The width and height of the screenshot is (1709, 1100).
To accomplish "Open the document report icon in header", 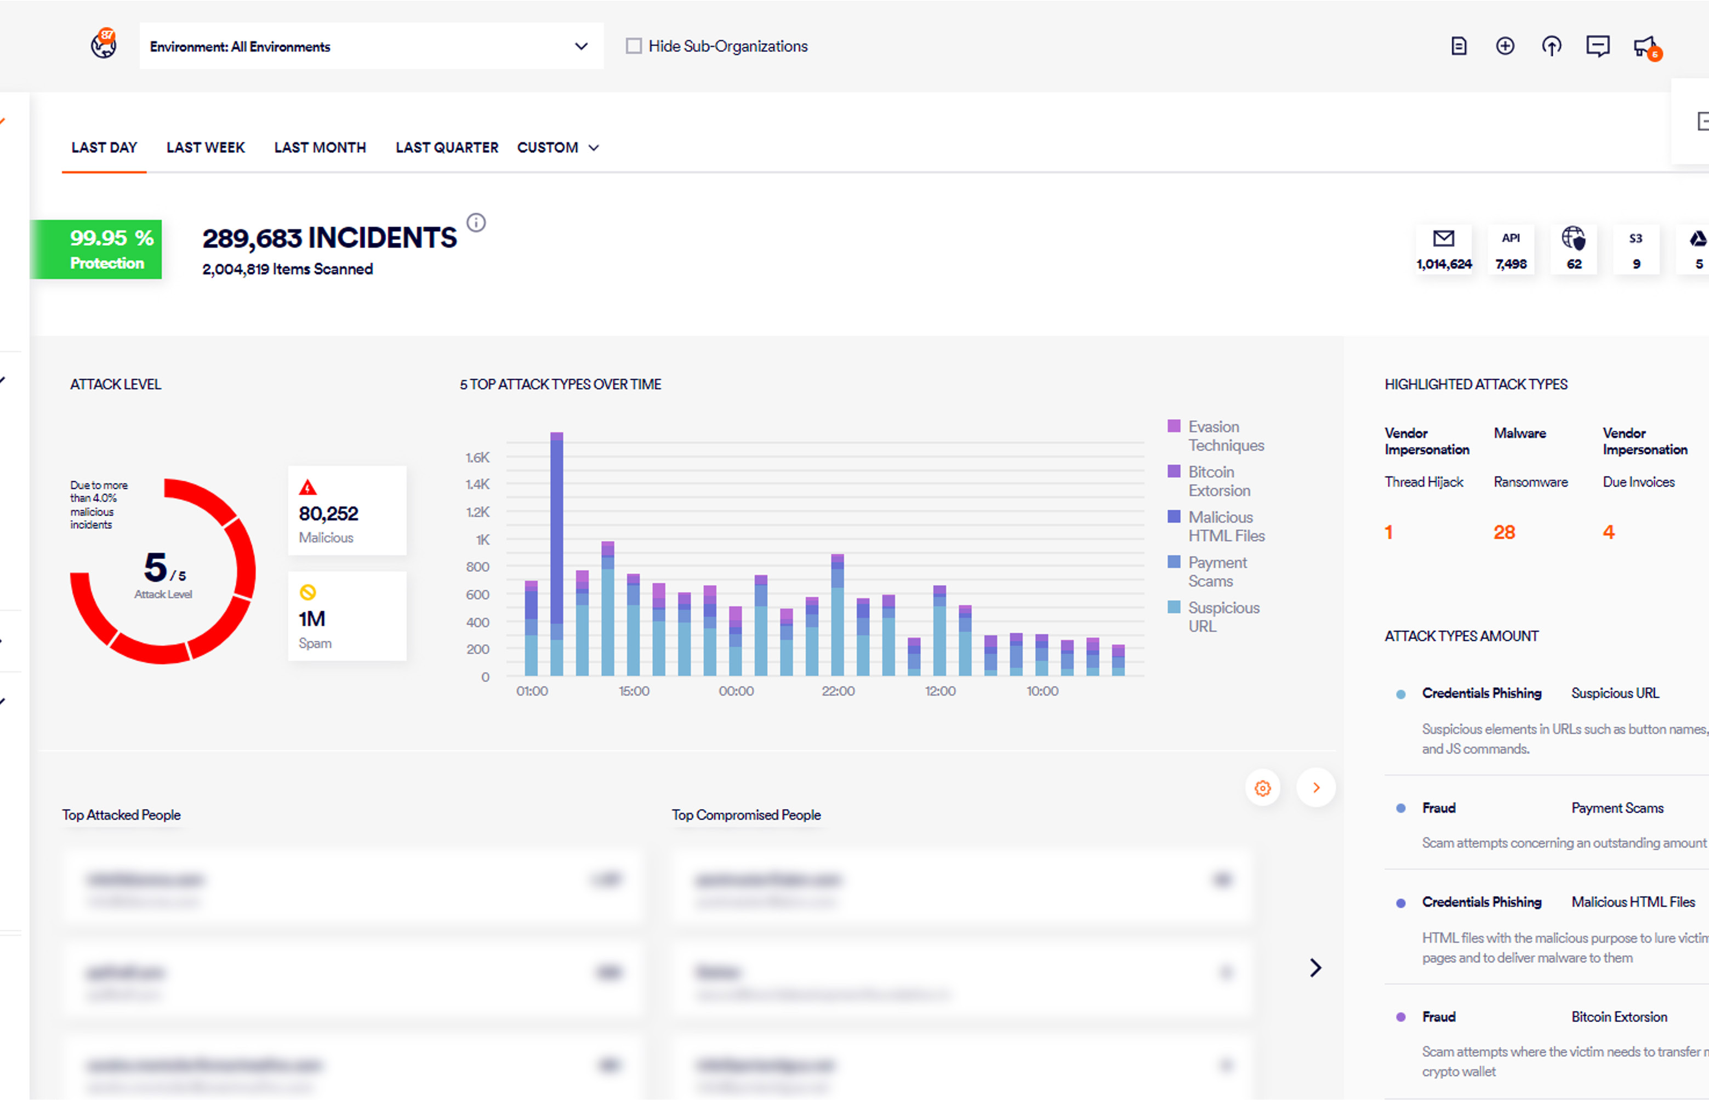I will click(x=1459, y=47).
